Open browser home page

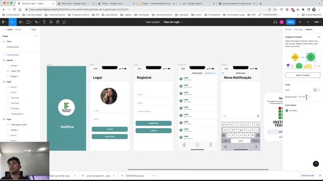click(20, 10)
